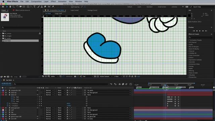
Task: Open parent dropdown showing 34. pants
Action: pos(109,90)
